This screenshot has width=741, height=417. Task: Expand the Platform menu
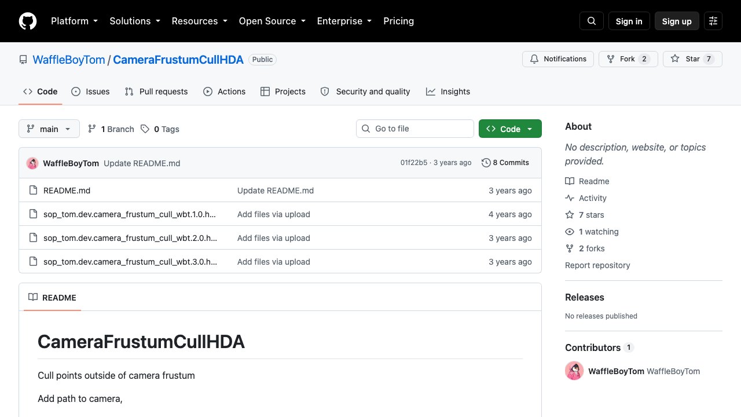click(x=74, y=21)
